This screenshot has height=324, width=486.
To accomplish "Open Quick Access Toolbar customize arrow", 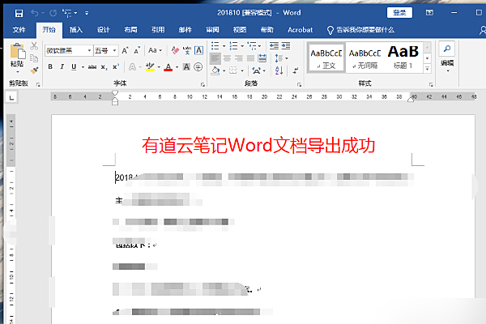I will coord(87,13).
